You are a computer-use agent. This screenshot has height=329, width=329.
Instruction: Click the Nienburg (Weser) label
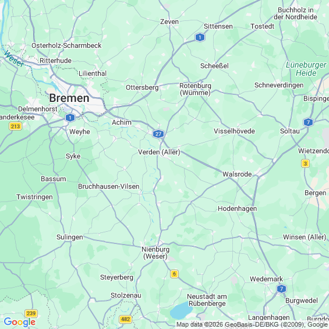(155, 253)
